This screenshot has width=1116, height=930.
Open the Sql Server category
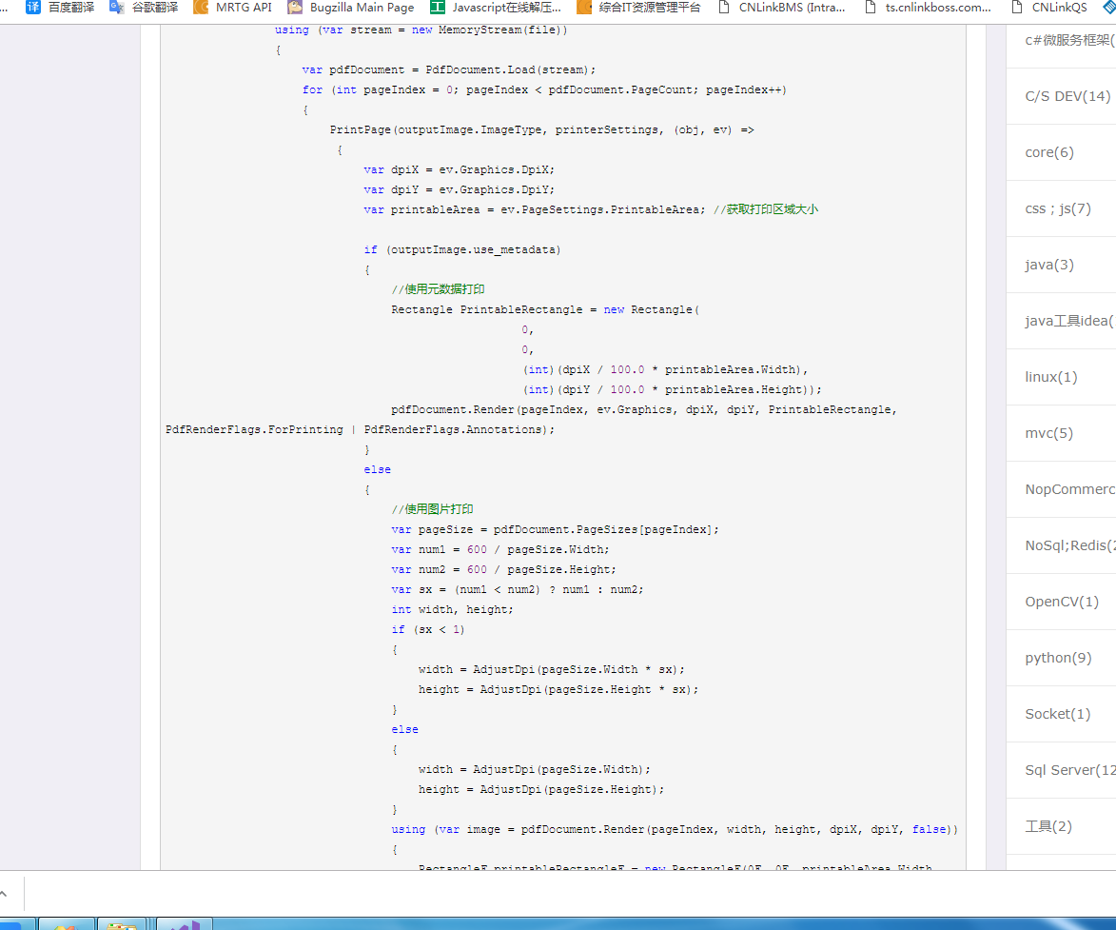(x=1069, y=770)
